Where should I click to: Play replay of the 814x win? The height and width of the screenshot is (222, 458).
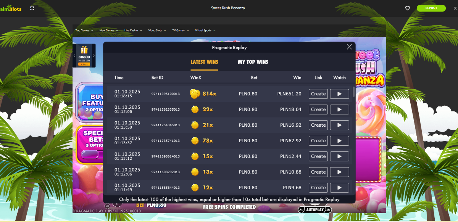(339, 94)
